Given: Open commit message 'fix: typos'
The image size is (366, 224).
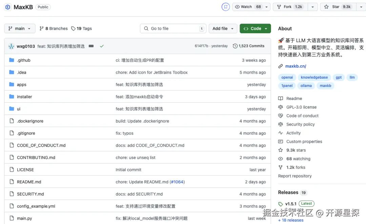Looking at the screenshot, I should 124,133.
